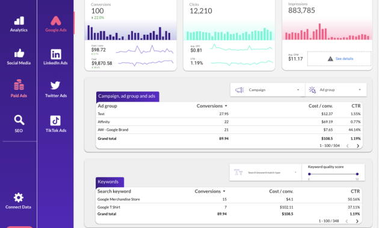
Task: Click the 44.14% CTR cell
Action: coord(354,130)
